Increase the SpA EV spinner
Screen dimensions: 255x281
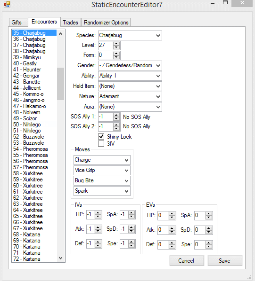pyautogui.click(x=209, y=214)
